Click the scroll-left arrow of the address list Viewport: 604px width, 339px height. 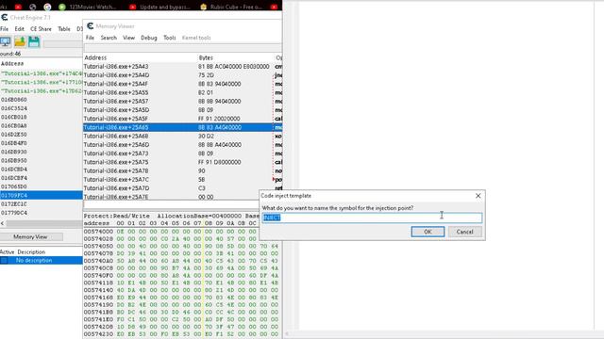[x=2, y=223]
